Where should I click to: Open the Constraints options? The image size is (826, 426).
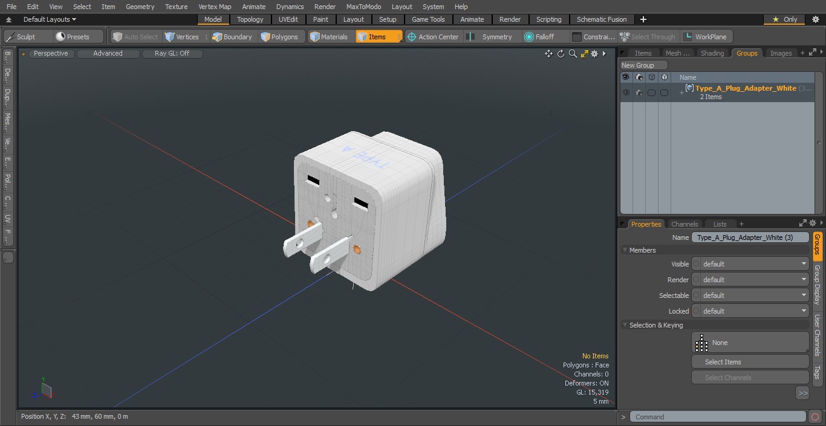[x=594, y=37]
